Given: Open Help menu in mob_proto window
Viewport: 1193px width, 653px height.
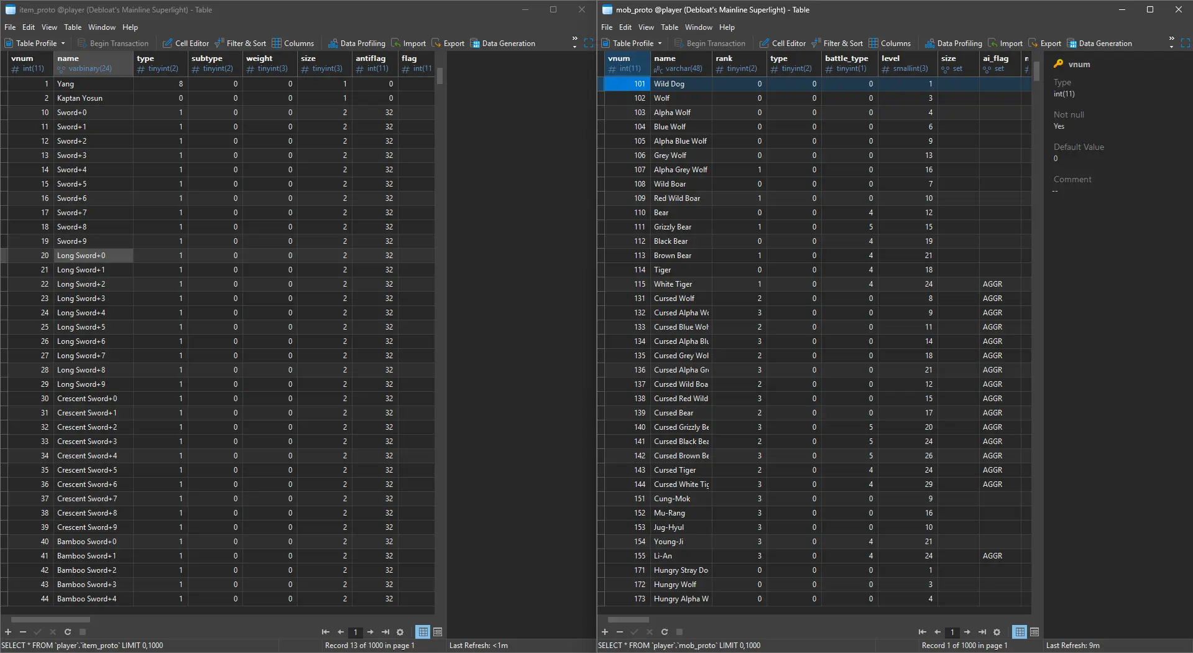Looking at the screenshot, I should [x=727, y=27].
